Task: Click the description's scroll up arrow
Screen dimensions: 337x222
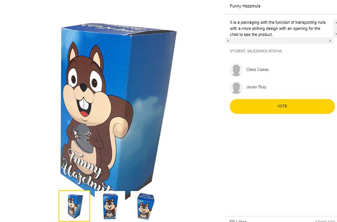Action: click(x=335, y=22)
